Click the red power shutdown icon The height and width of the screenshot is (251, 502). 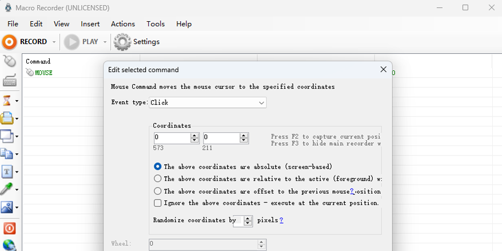[x=10, y=229]
